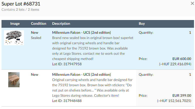Click the HUF 229,416.094 converted price
Screen dimensions: 195x109
(x=175, y=64)
